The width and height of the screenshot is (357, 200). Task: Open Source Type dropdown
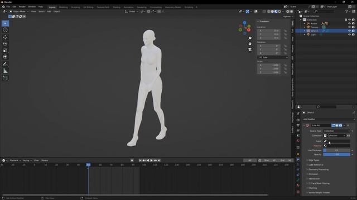pos(337,131)
